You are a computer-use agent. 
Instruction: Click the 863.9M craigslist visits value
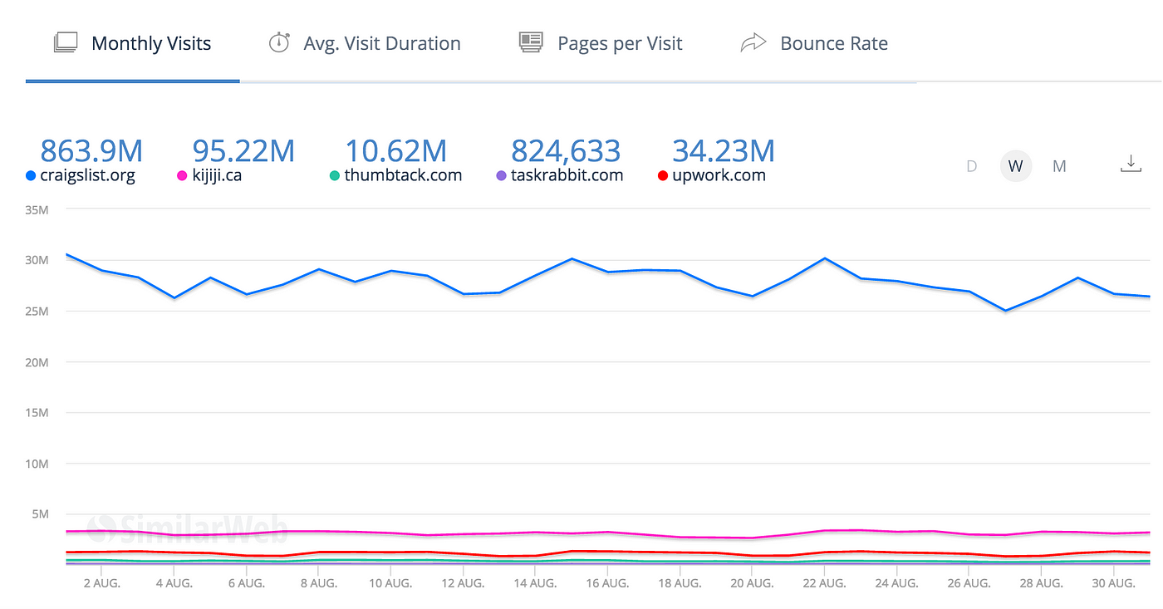[x=91, y=150]
